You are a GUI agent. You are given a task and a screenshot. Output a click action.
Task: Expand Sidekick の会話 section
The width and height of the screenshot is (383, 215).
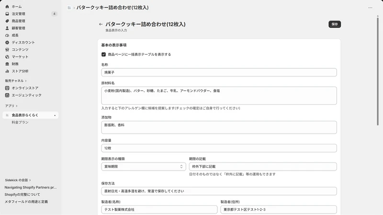pos(18,180)
